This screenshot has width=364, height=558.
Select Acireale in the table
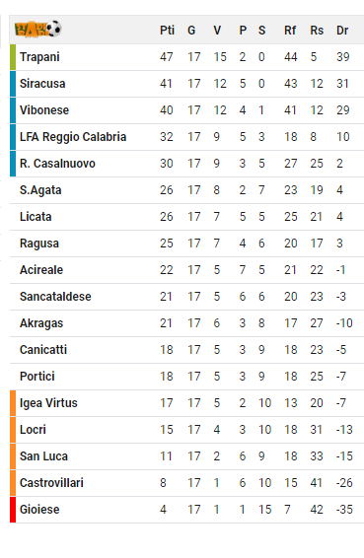point(41,270)
